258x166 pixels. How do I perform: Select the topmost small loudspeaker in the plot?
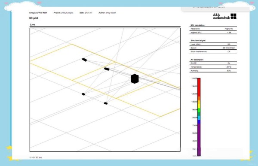point(84,60)
